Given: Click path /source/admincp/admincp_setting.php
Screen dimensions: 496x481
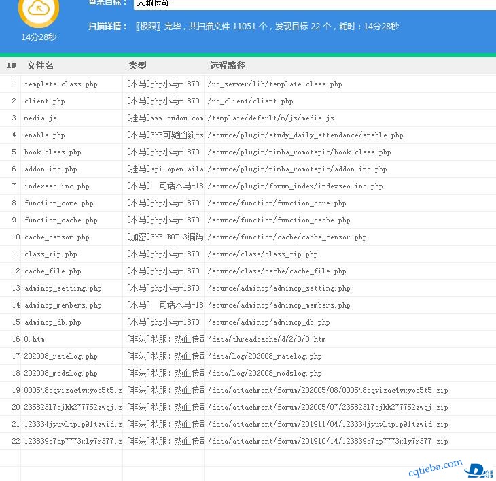Looking at the screenshot, I should pos(279,288).
